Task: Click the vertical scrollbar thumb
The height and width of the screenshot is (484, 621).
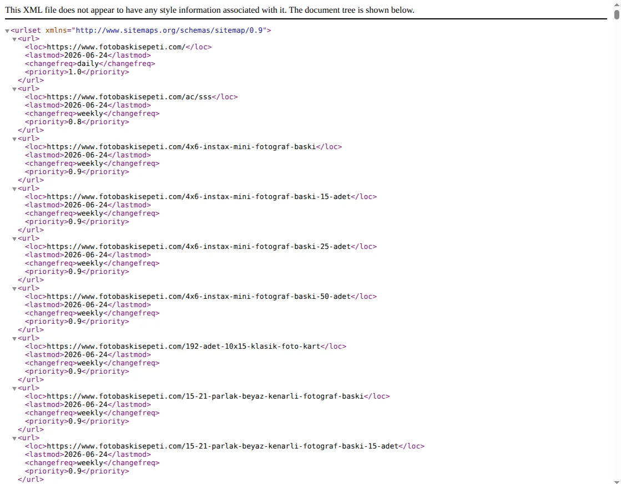Action: (617, 14)
